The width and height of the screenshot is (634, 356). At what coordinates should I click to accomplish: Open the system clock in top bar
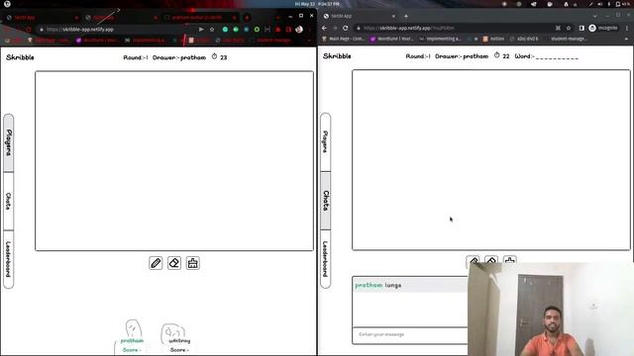coord(317,4)
